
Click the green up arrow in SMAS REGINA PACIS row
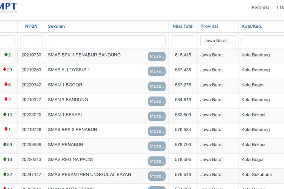(5, 160)
